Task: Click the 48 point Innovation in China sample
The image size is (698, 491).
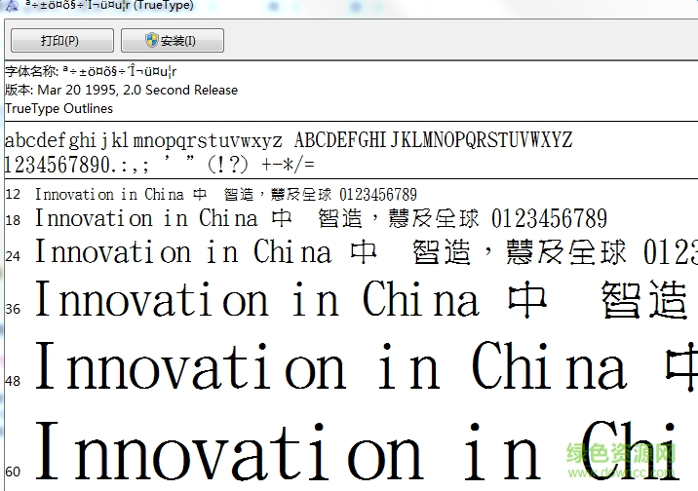Action: 367,366
